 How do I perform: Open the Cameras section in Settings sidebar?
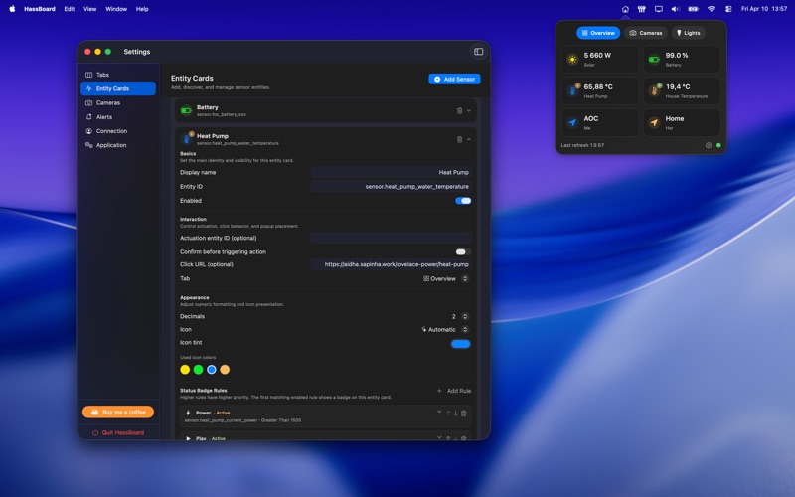click(x=118, y=103)
